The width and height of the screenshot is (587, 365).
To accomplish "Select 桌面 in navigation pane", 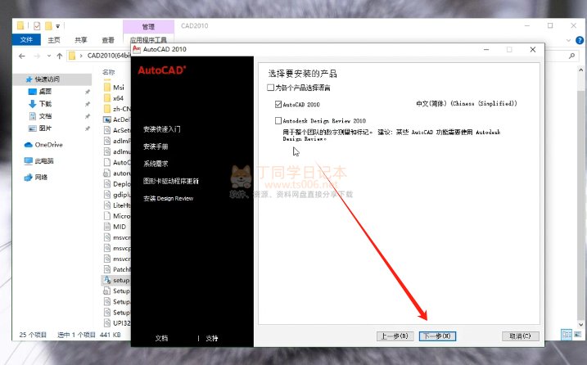I will coord(45,92).
